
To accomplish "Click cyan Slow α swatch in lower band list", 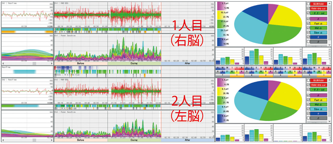I will coord(318,109).
